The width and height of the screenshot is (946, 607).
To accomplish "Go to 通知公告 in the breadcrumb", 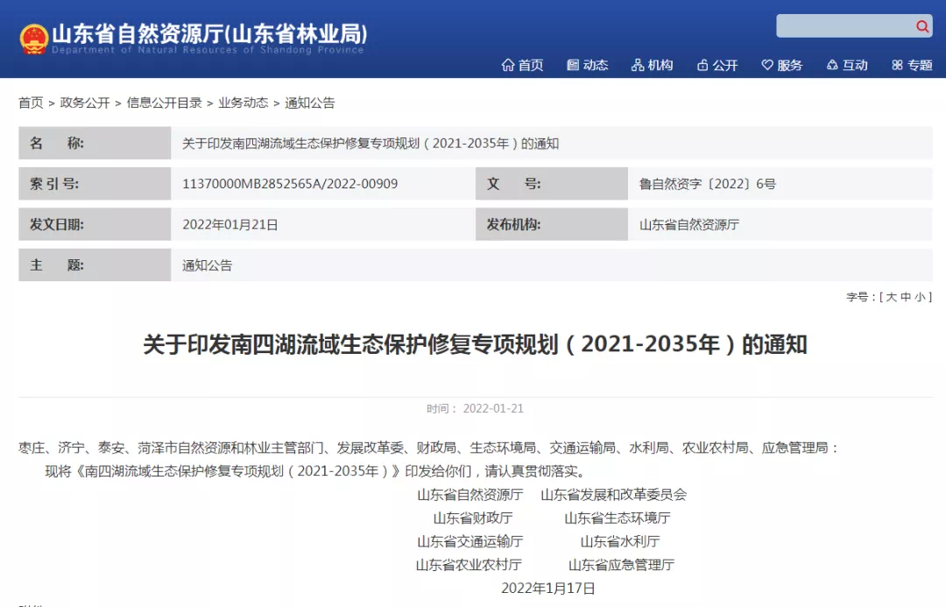I will (309, 102).
